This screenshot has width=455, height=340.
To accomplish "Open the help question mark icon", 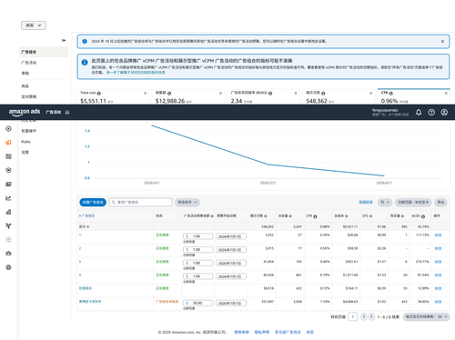I will point(431,113).
